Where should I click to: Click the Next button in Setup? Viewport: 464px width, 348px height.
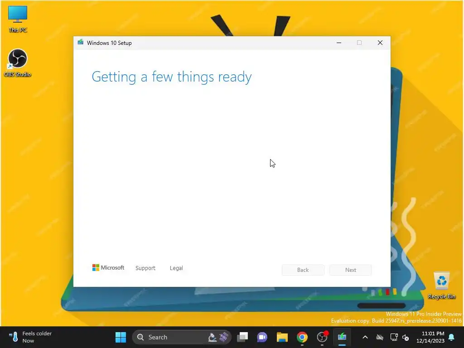coord(351,270)
